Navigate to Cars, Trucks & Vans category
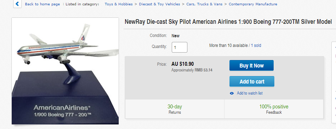The height and width of the screenshot is (129, 336). coord(205,4)
